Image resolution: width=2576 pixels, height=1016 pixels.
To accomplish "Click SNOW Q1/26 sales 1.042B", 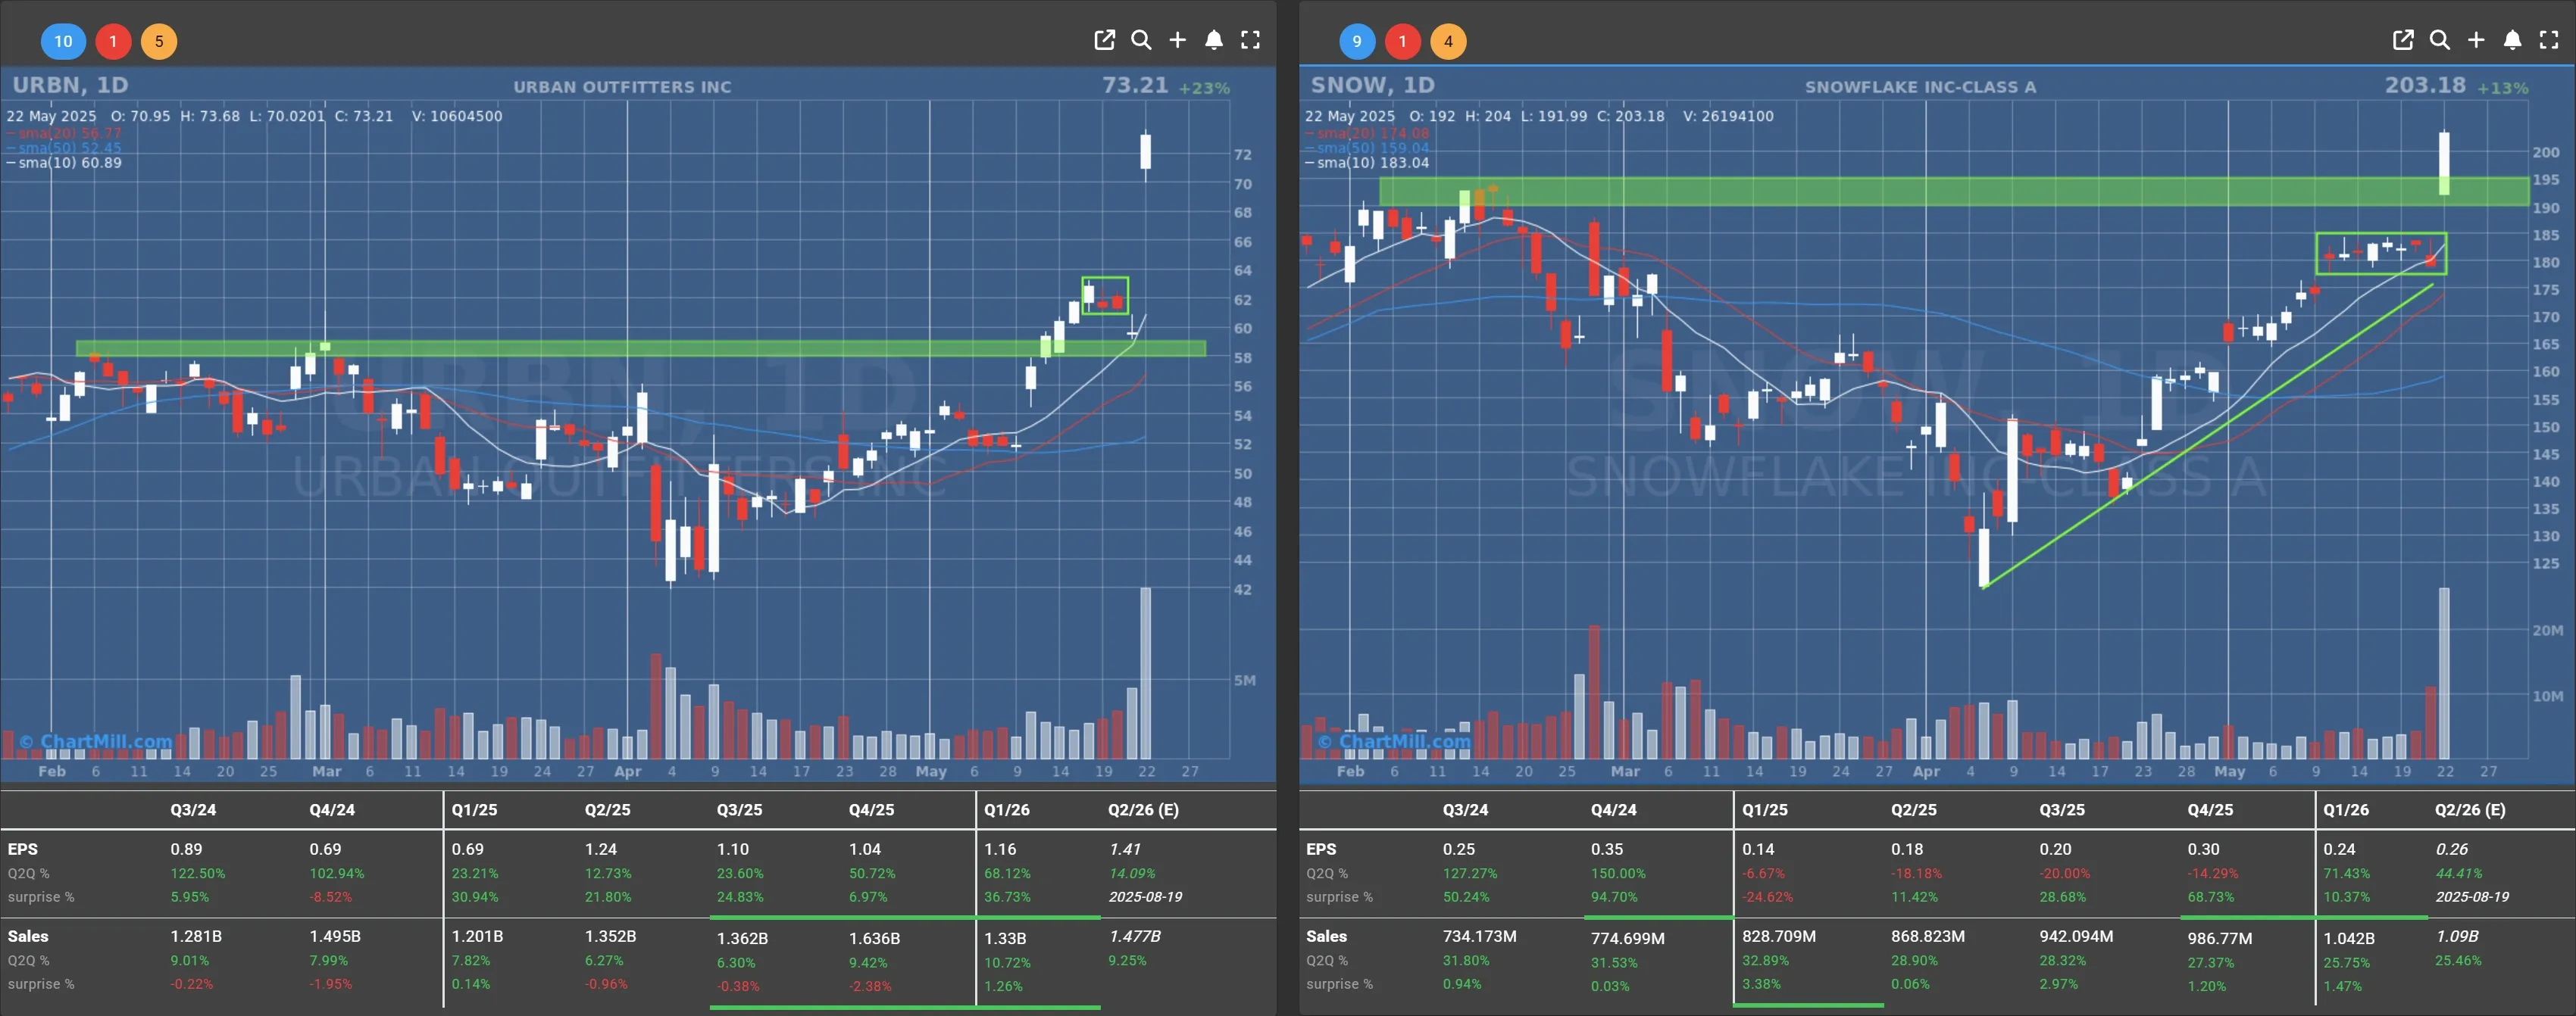I will coord(2348,939).
